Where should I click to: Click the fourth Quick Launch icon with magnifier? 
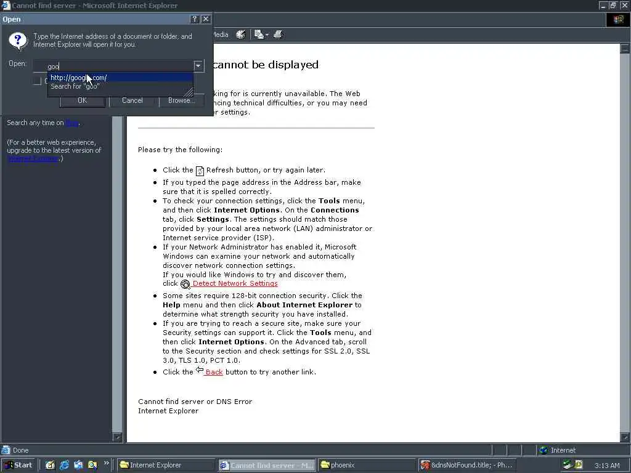(92, 465)
